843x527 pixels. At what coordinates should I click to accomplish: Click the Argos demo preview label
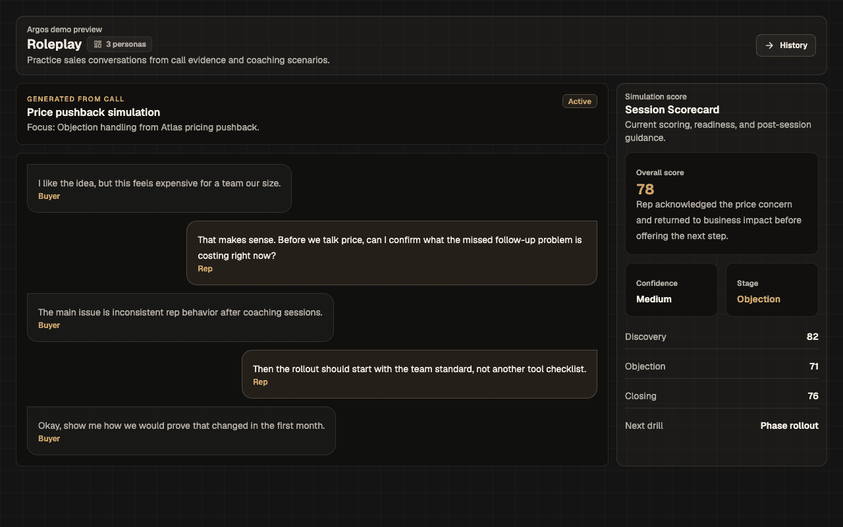coord(65,30)
